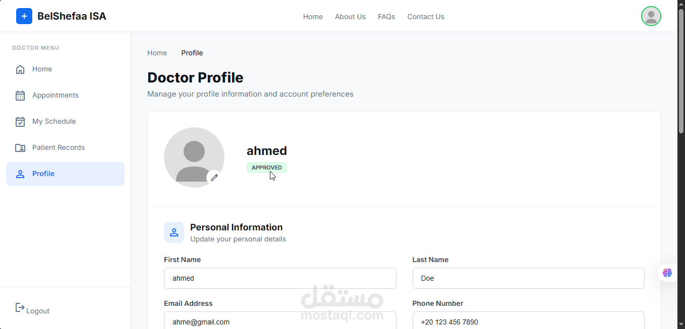Click the Phone Number input field
685x329 pixels.
tap(528, 321)
